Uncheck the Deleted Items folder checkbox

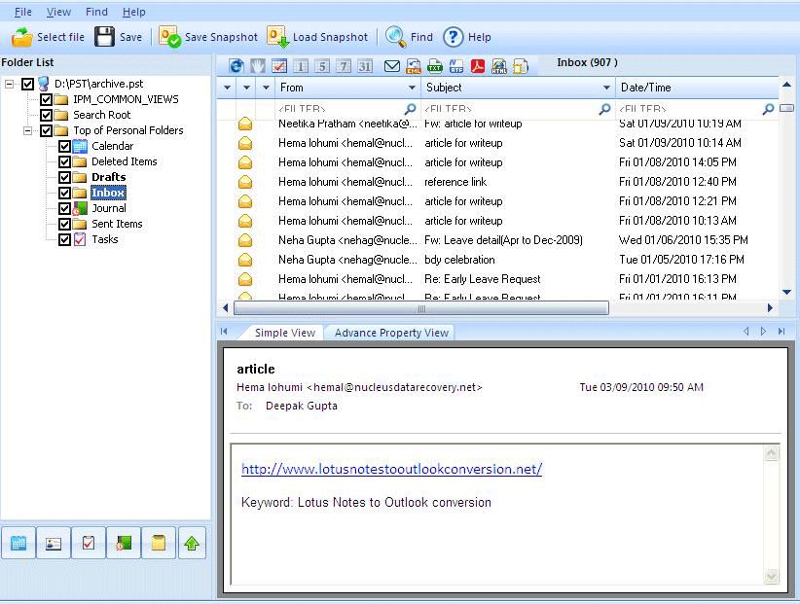click(65, 161)
